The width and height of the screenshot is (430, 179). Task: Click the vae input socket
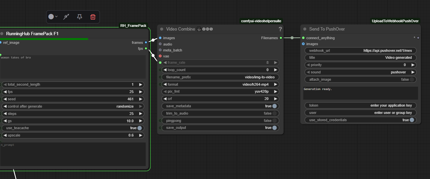click(160, 56)
